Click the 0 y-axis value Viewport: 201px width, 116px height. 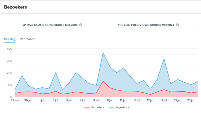click(x=11, y=97)
